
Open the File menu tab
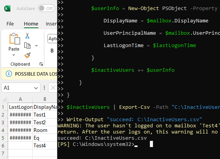pos(10,24)
